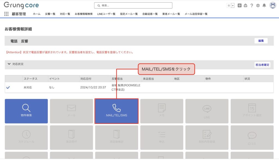Open the スケジュール clock tile

[26, 137]
